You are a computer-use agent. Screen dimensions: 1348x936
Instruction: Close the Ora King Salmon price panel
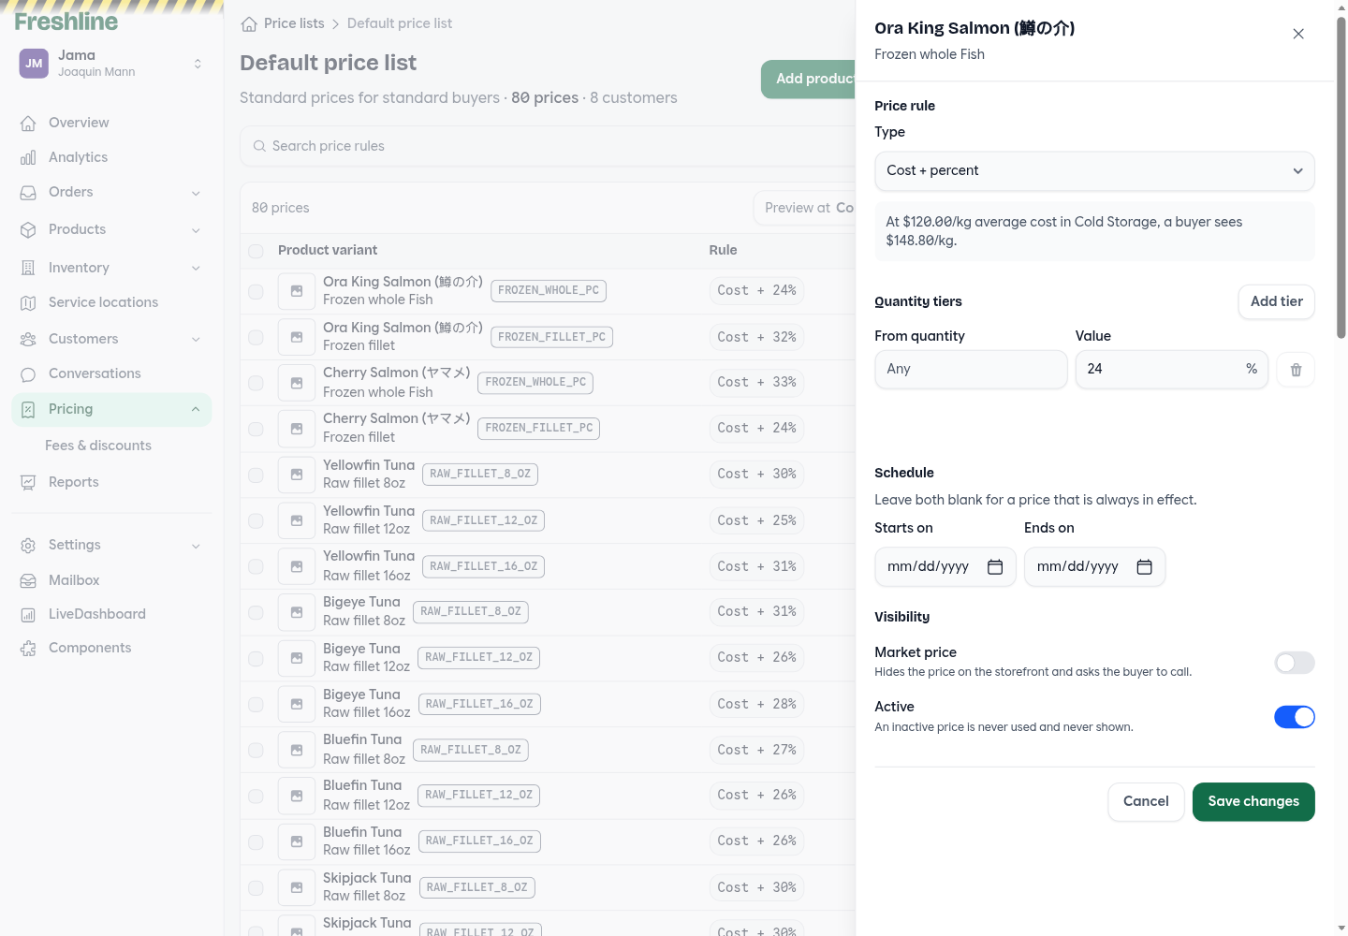click(1298, 34)
